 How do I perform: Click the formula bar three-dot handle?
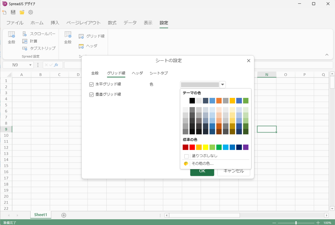(38, 65)
